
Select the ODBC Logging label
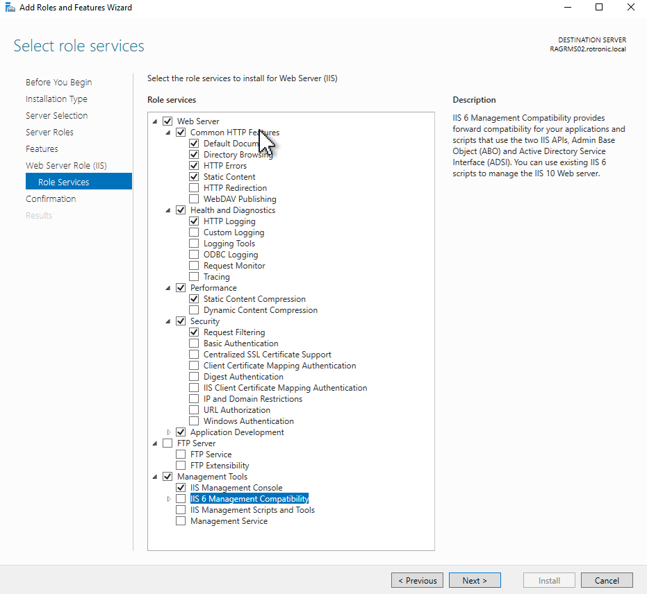click(x=231, y=255)
